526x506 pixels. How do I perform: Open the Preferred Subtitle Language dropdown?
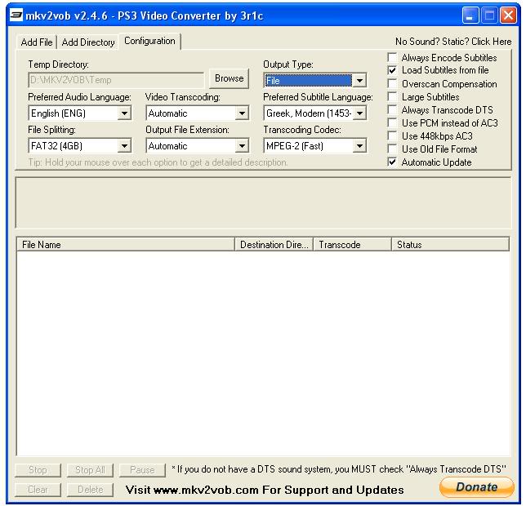tap(314, 113)
